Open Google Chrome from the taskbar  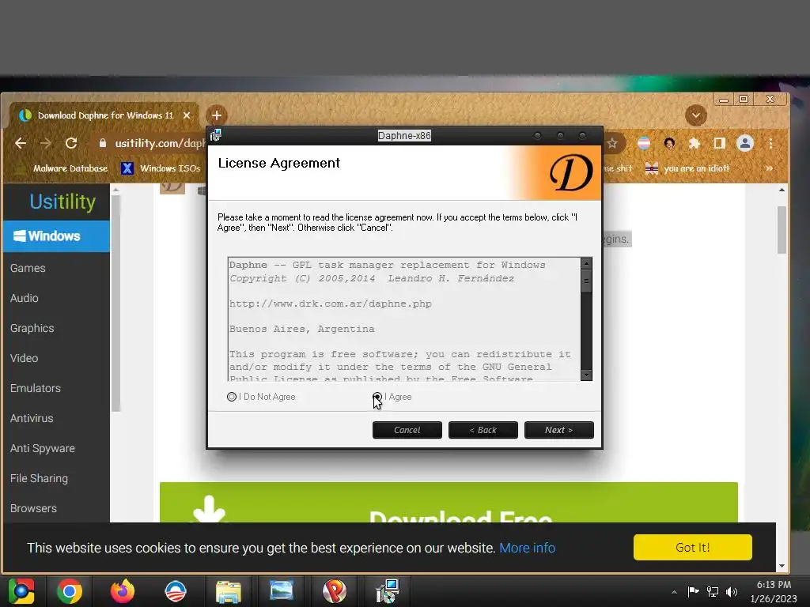pyautogui.click(x=70, y=591)
